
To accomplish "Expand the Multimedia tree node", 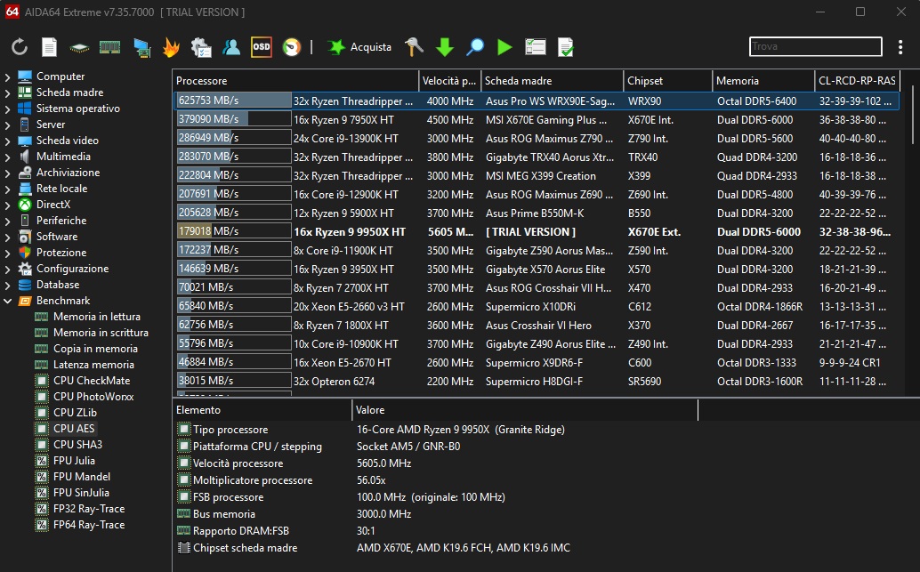I will coord(8,157).
